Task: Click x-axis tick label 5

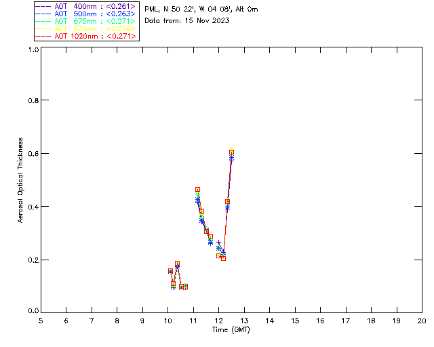Action: tap(41, 321)
